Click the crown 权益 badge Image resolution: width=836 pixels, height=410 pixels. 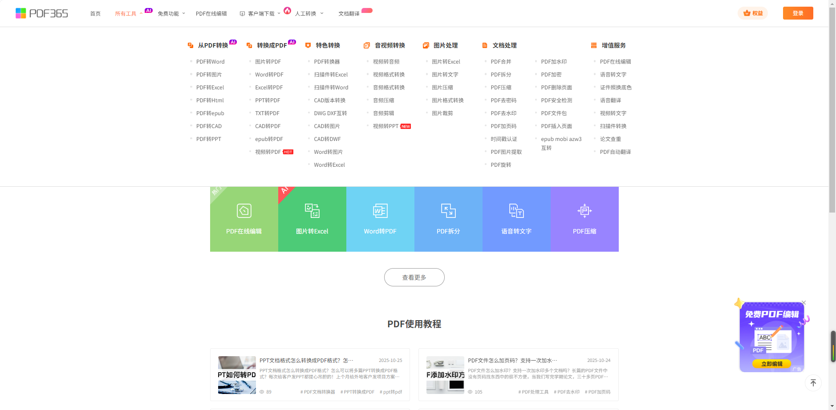(753, 13)
